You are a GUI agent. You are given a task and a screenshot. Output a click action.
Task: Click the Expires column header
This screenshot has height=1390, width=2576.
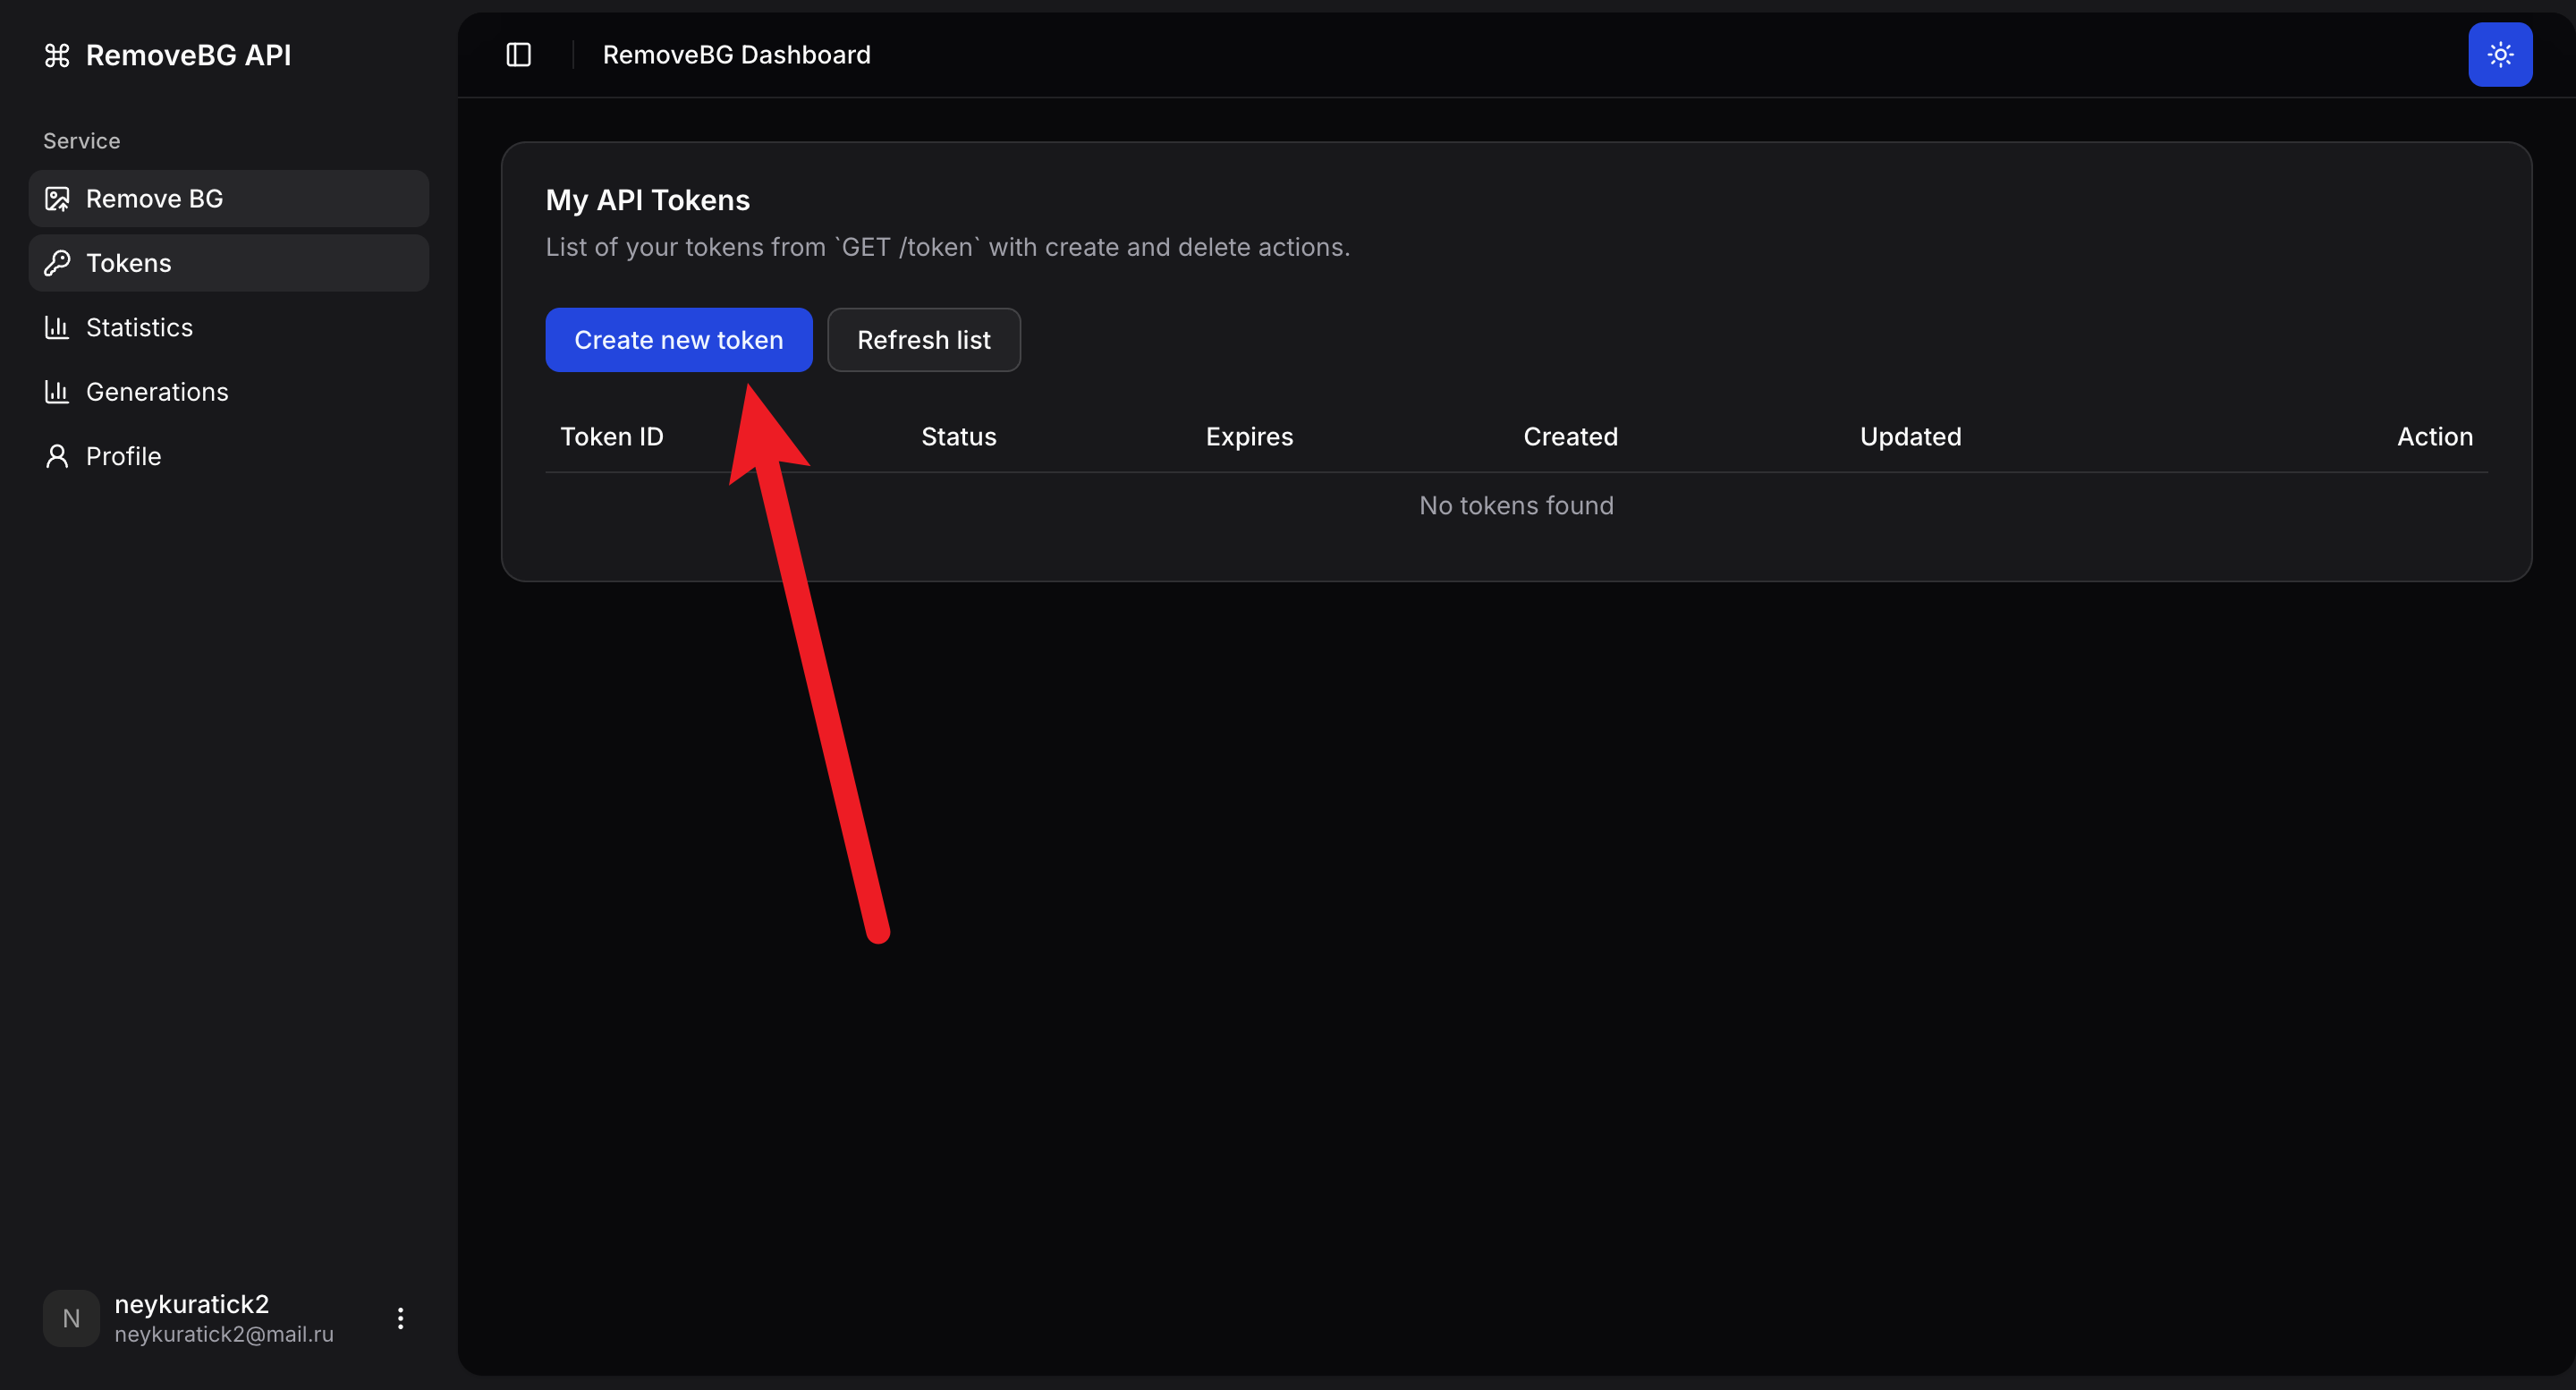point(1249,437)
